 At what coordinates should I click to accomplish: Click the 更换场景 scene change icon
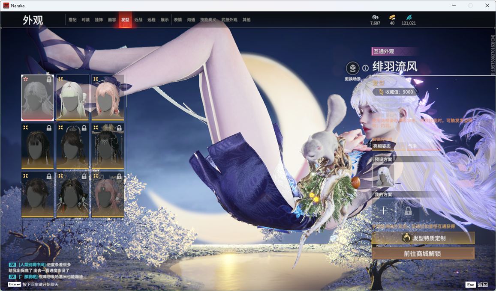pos(352,68)
